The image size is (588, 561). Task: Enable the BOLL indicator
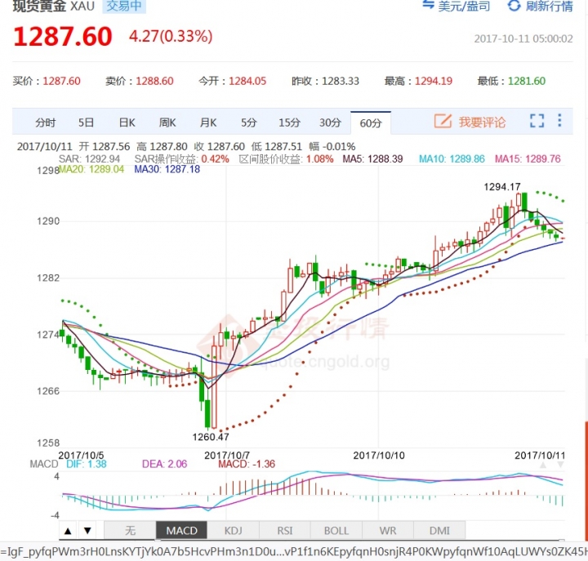pos(336,530)
